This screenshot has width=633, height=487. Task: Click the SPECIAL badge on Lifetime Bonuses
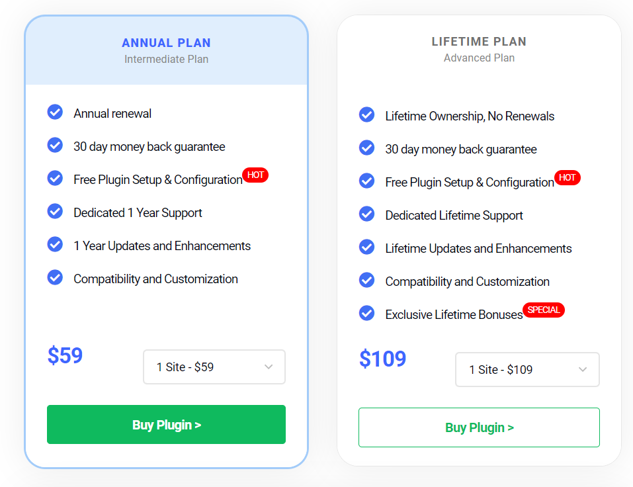544,310
